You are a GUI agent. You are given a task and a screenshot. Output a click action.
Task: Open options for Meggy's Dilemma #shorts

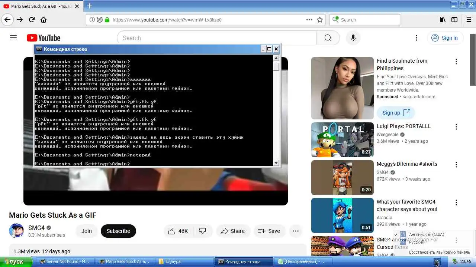pos(456,165)
